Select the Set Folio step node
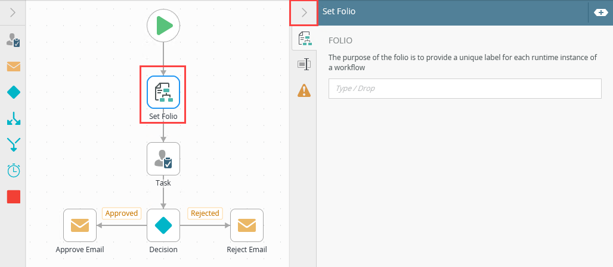613x267 pixels. point(163,92)
